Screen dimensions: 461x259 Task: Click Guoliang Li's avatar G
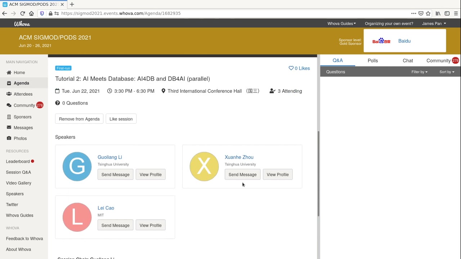[x=77, y=167]
